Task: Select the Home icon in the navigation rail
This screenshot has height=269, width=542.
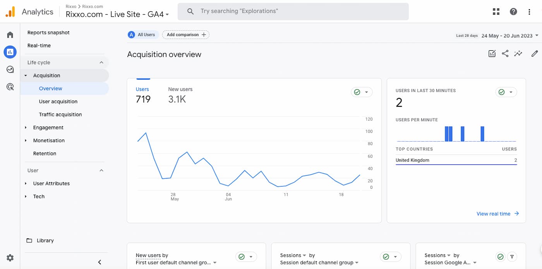Action: pos(10,34)
